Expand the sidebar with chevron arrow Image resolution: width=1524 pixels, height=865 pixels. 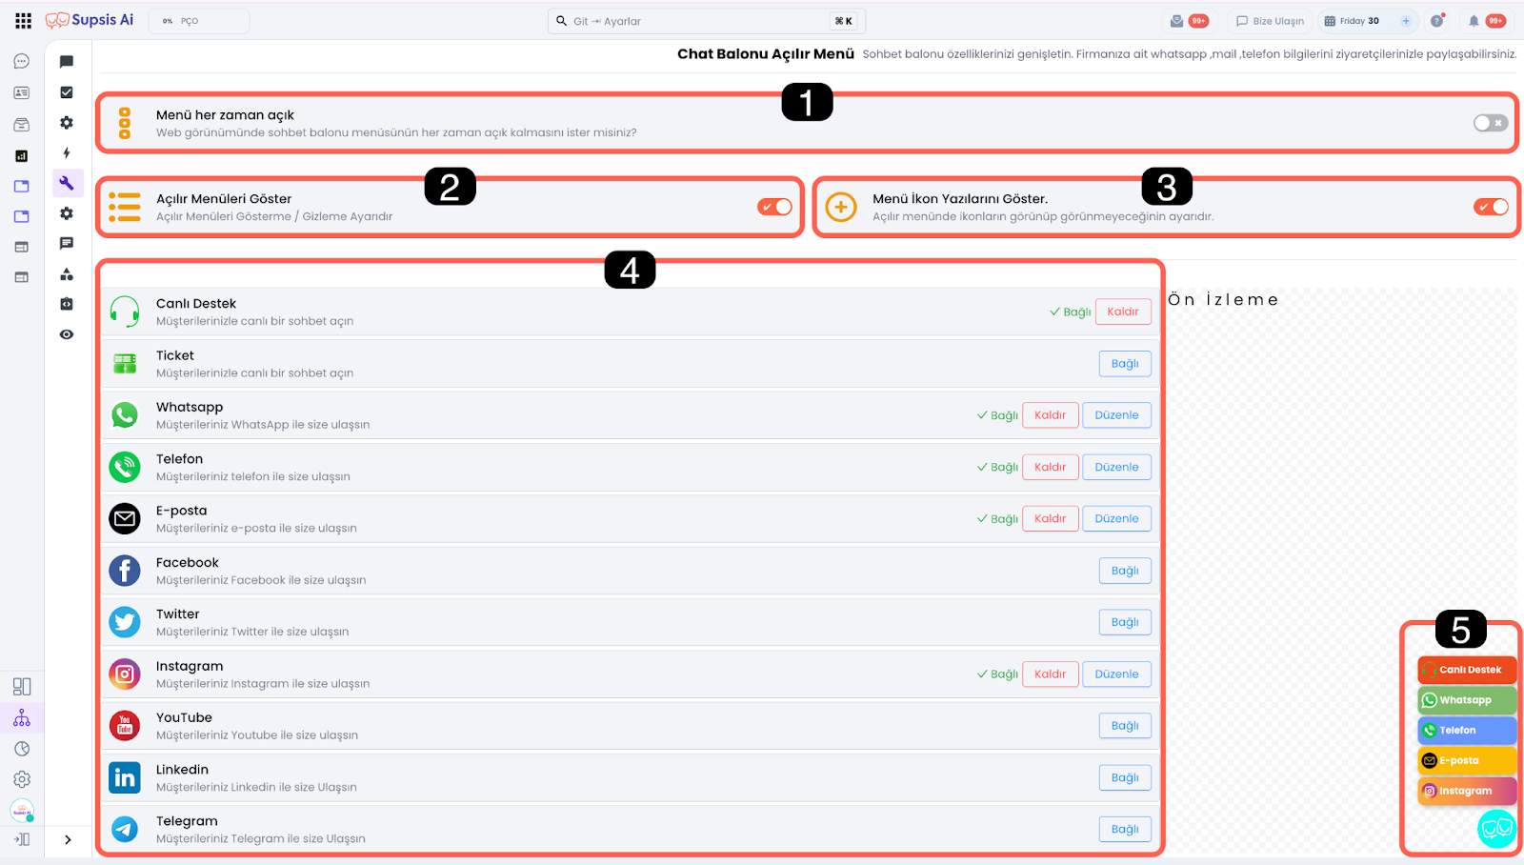(68, 839)
